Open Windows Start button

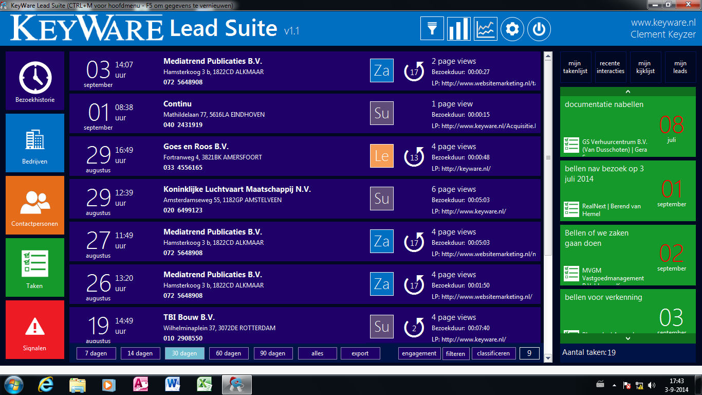13,384
